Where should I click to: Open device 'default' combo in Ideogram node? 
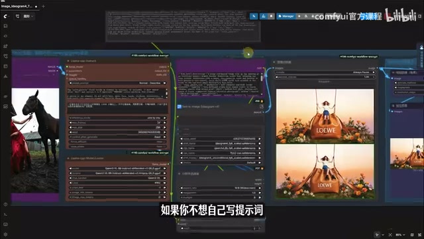click(x=221, y=163)
